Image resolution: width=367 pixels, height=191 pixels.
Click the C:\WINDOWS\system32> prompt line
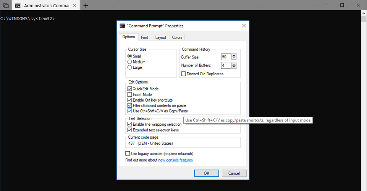coord(27,19)
